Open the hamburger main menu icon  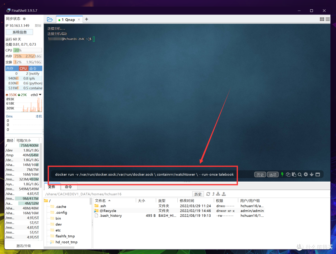coord(328,19)
